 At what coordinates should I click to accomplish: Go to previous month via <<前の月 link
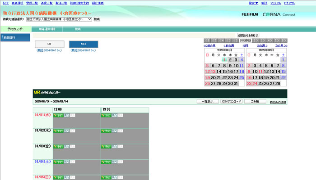point(209,46)
